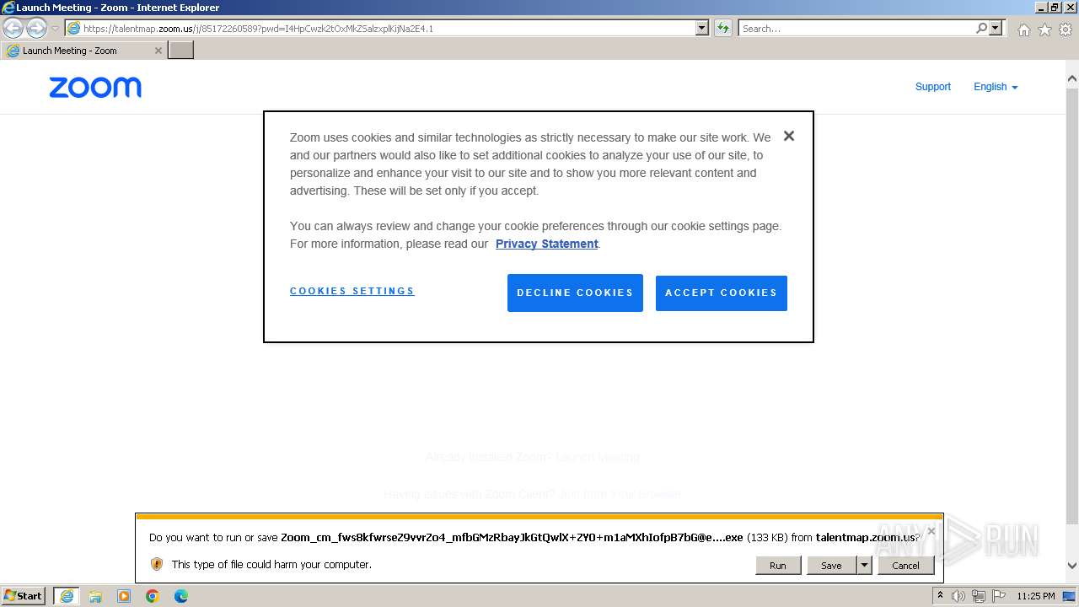Open a new blank tab

(x=181, y=51)
